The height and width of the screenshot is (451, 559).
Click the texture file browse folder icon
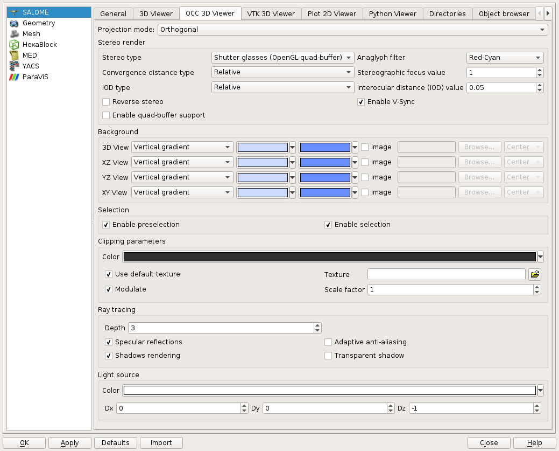coord(534,275)
